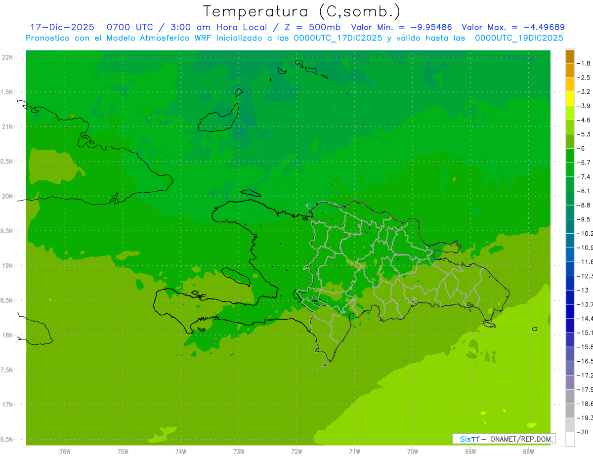593x458 pixels.
Task: Click the '72W' longitude axis label
Action: (296, 452)
